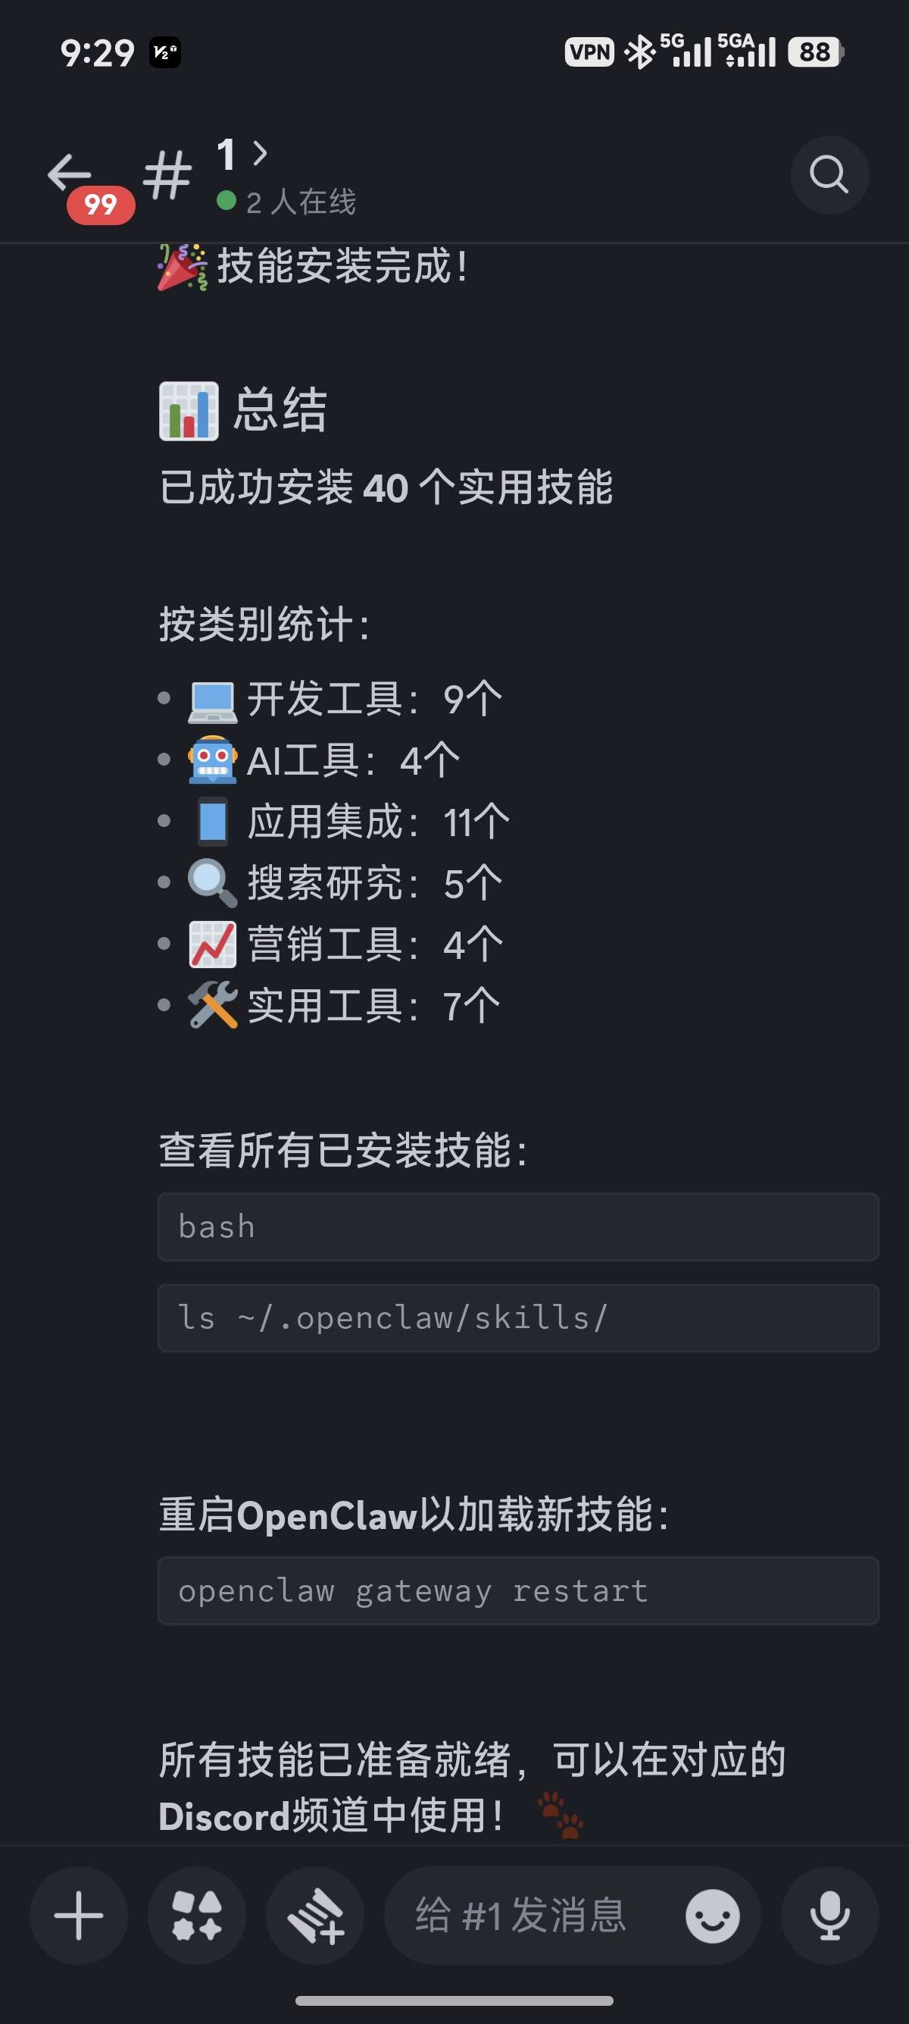Open the apps and games icon
Viewport: 909px width, 2024px height.
pyautogui.click(x=195, y=1916)
